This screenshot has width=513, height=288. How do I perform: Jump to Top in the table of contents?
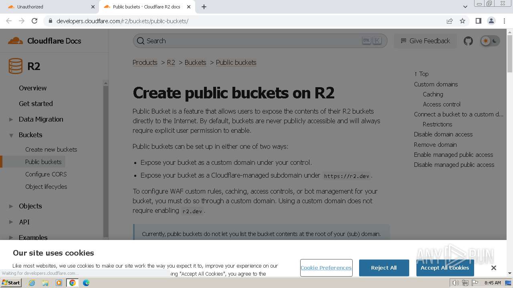(421, 74)
